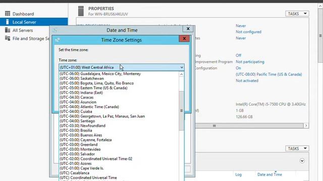323x181 pixels.
Task: Click the Local Server icon in sidebar
Action: point(8,22)
